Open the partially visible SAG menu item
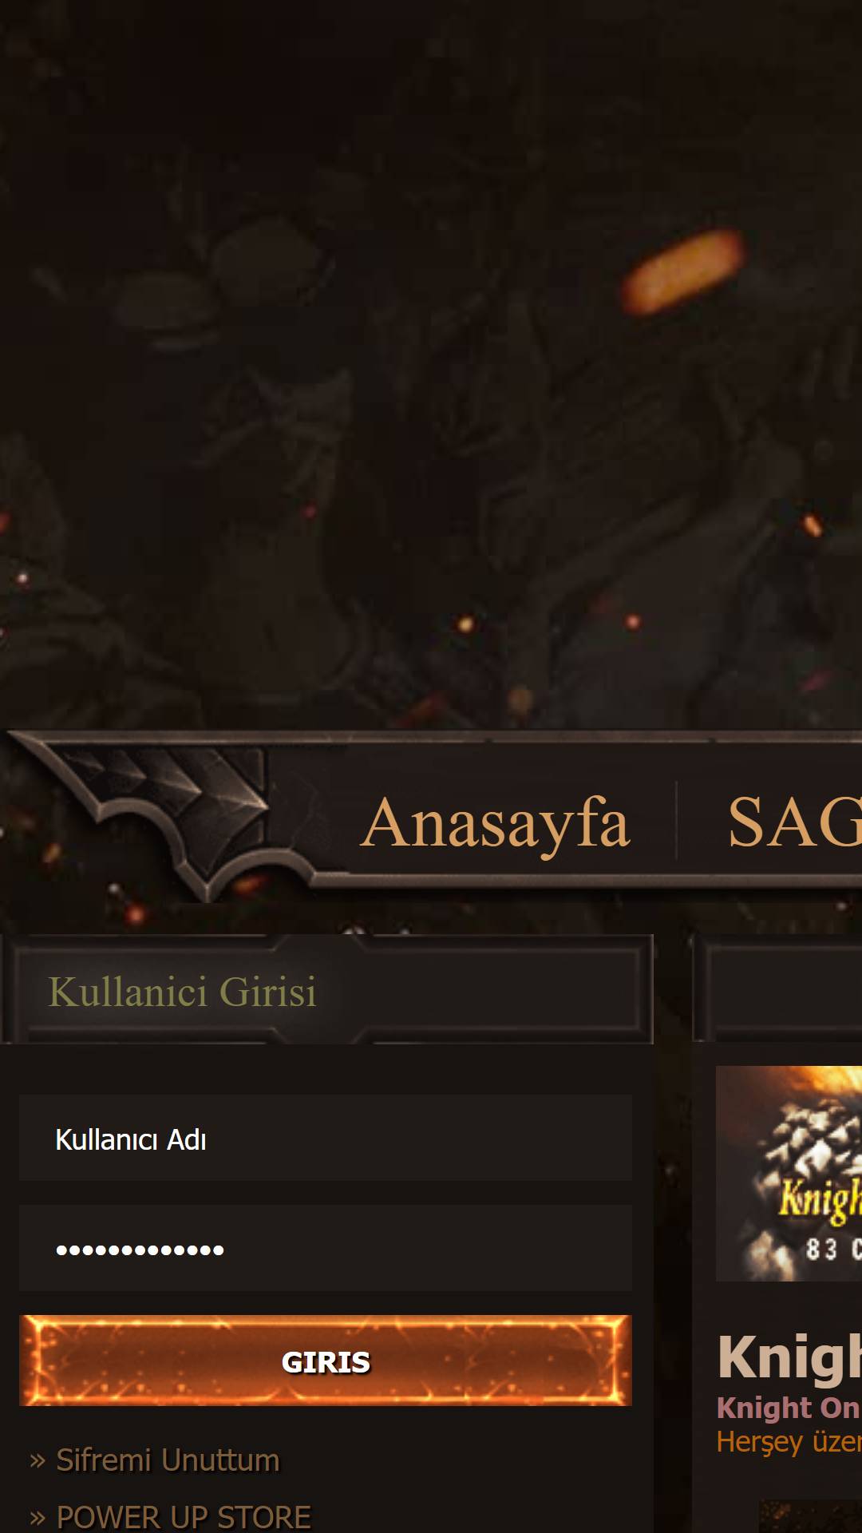The width and height of the screenshot is (862, 1533). [794, 822]
